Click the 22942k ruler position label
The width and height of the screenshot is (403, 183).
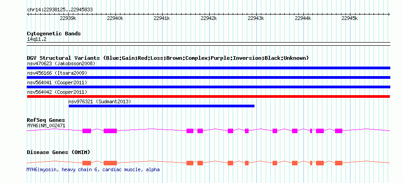coord(209,18)
